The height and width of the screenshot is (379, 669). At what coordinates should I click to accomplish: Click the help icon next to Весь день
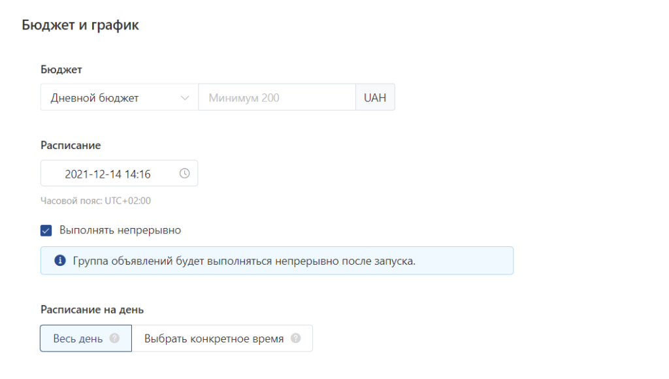tap(114, 338)
